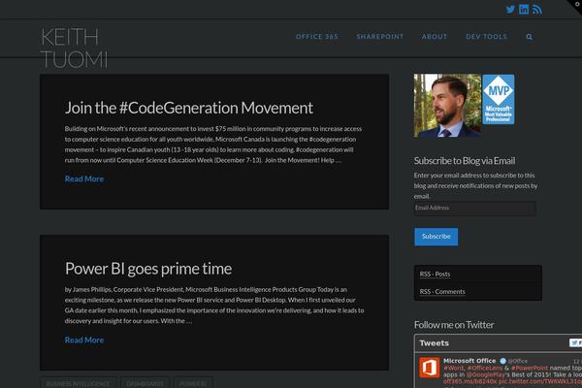Click the @GooglePlay mention in tweet

486,374
